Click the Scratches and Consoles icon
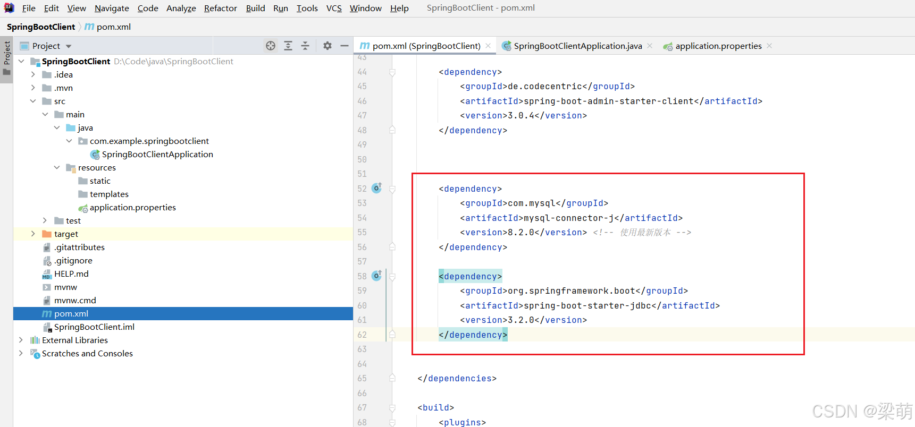The width and height of the screenshot is (915, 427). click(35, 354)
